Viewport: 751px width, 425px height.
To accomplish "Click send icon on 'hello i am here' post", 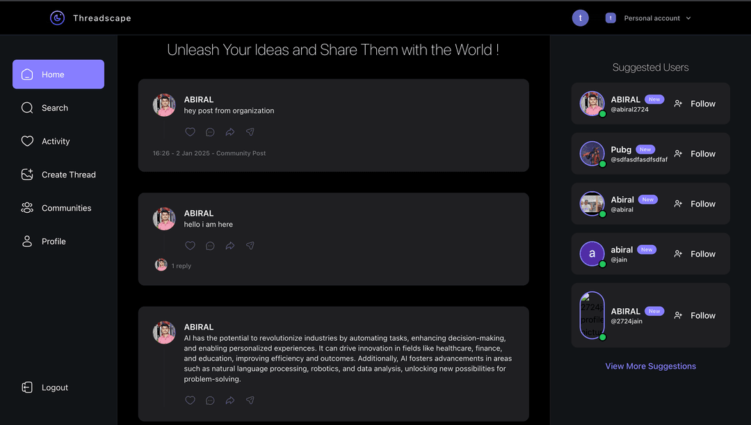I will (250, 246).
